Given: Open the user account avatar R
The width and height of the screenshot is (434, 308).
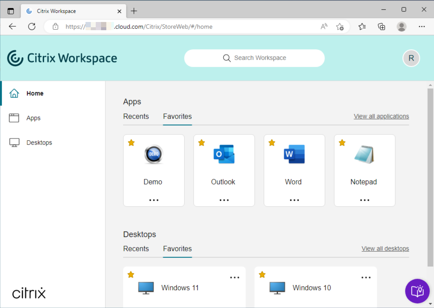Looking at the screenshot, I should coord(411,58).
